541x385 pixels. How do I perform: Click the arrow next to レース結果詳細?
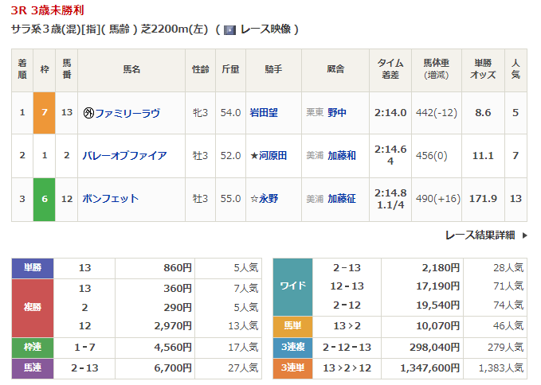point(523,235)
